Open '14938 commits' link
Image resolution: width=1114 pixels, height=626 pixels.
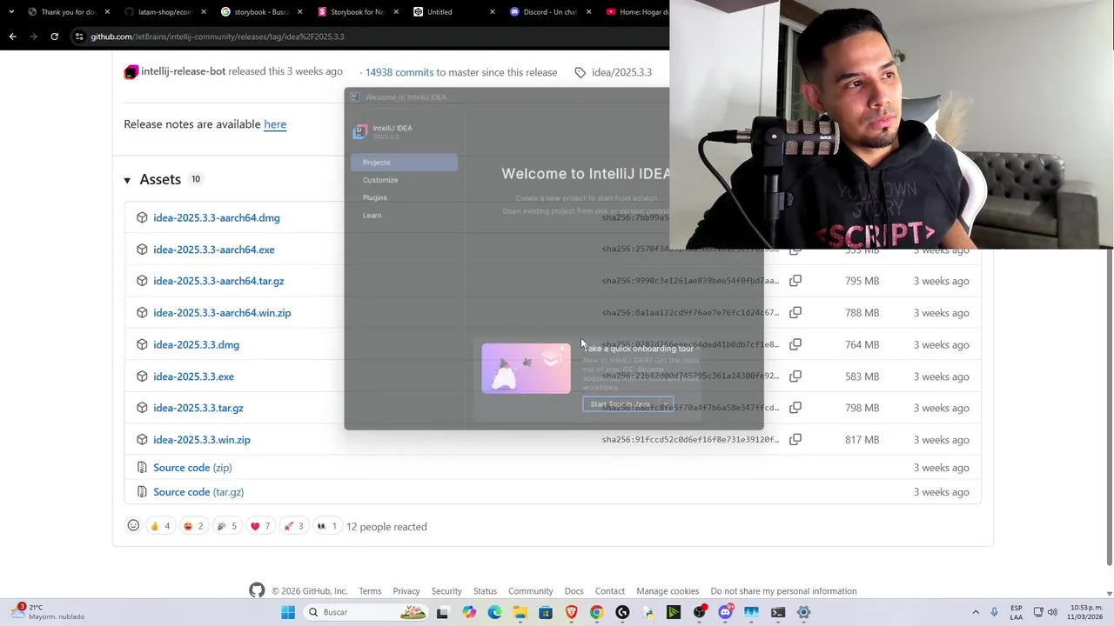pyautogui.click(x=399, y=72)
